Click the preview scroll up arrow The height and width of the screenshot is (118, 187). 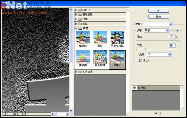click(71, 10)
